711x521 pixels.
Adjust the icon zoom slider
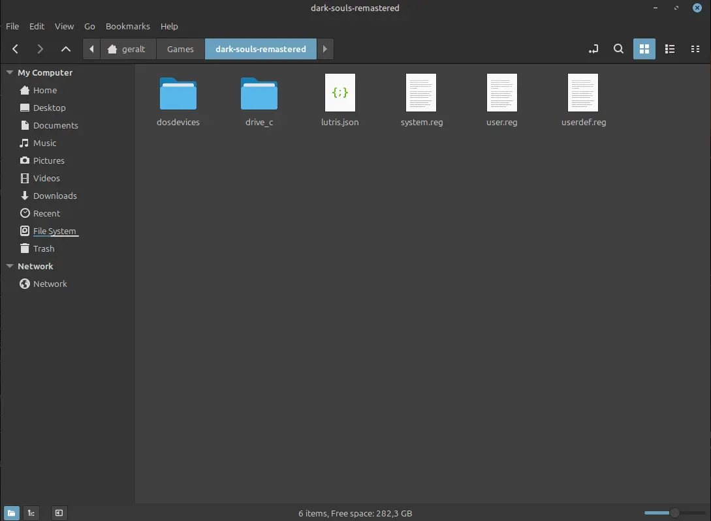(x=674, y=513)
